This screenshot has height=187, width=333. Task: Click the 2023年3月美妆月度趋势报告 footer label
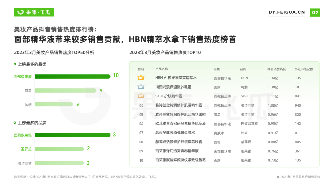point(300,177)
